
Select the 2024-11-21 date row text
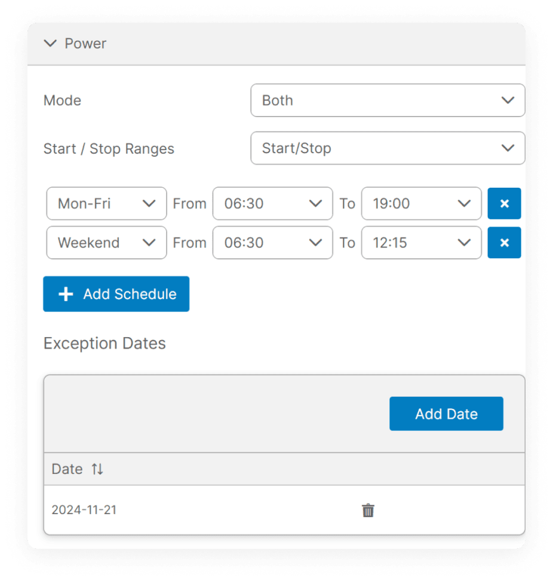point(83,510)
